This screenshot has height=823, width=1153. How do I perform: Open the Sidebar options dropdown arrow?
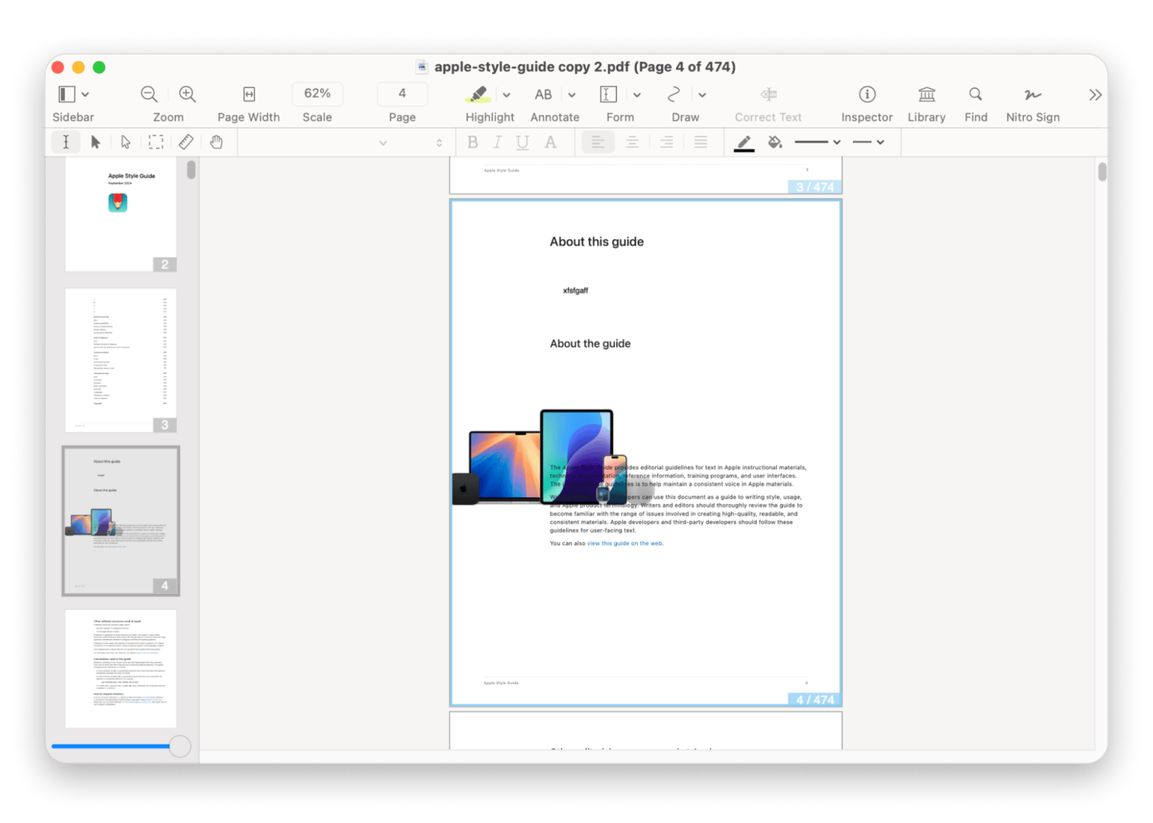point(86,95)
